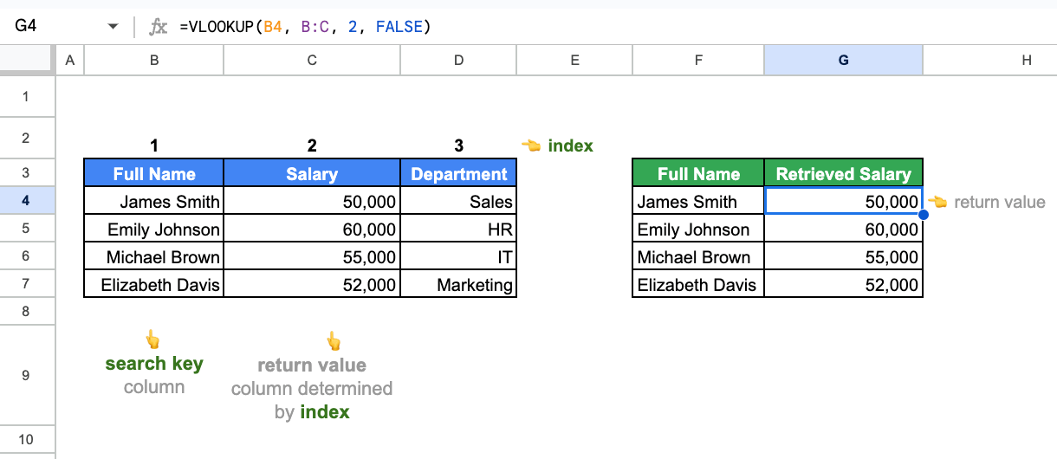
Task: Click the gray return value label beside G4
Action: tap(999, 202)
